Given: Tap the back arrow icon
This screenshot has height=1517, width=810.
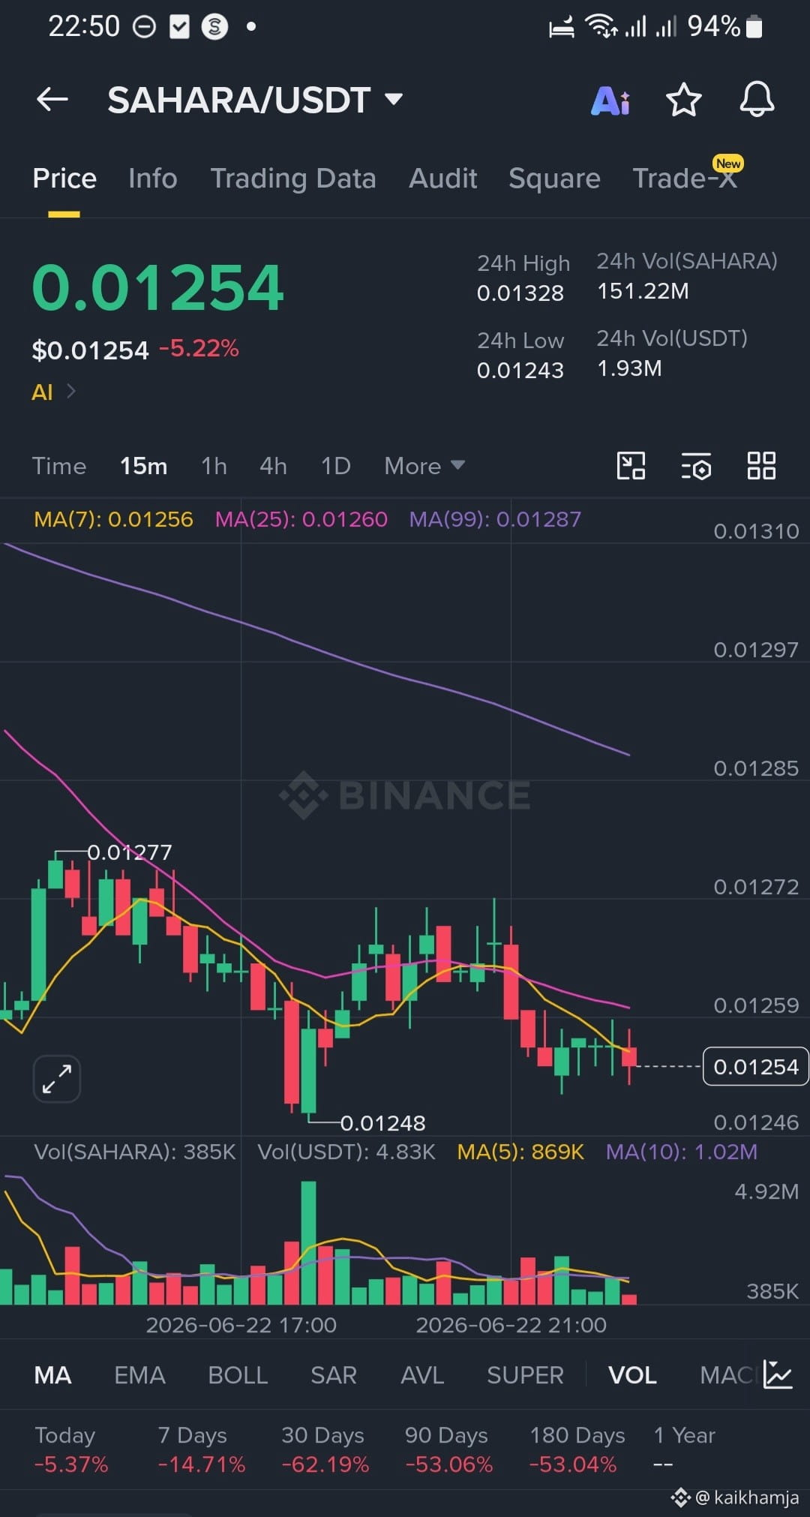Looking at the screenshot, I should tap(52, 99).
